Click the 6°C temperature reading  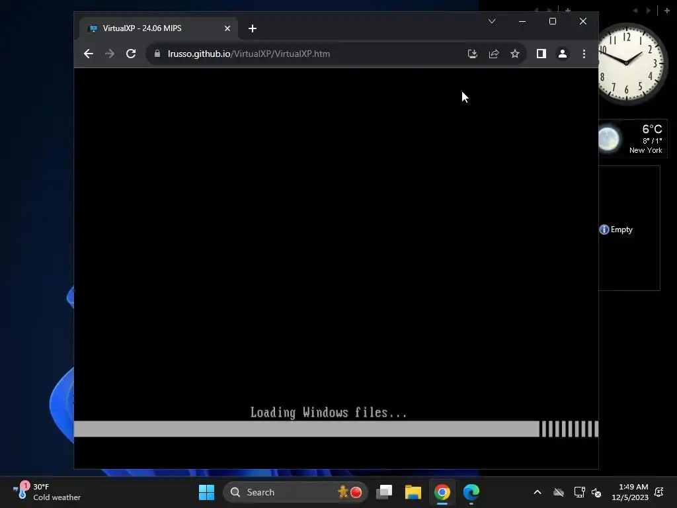pos(652,129)
